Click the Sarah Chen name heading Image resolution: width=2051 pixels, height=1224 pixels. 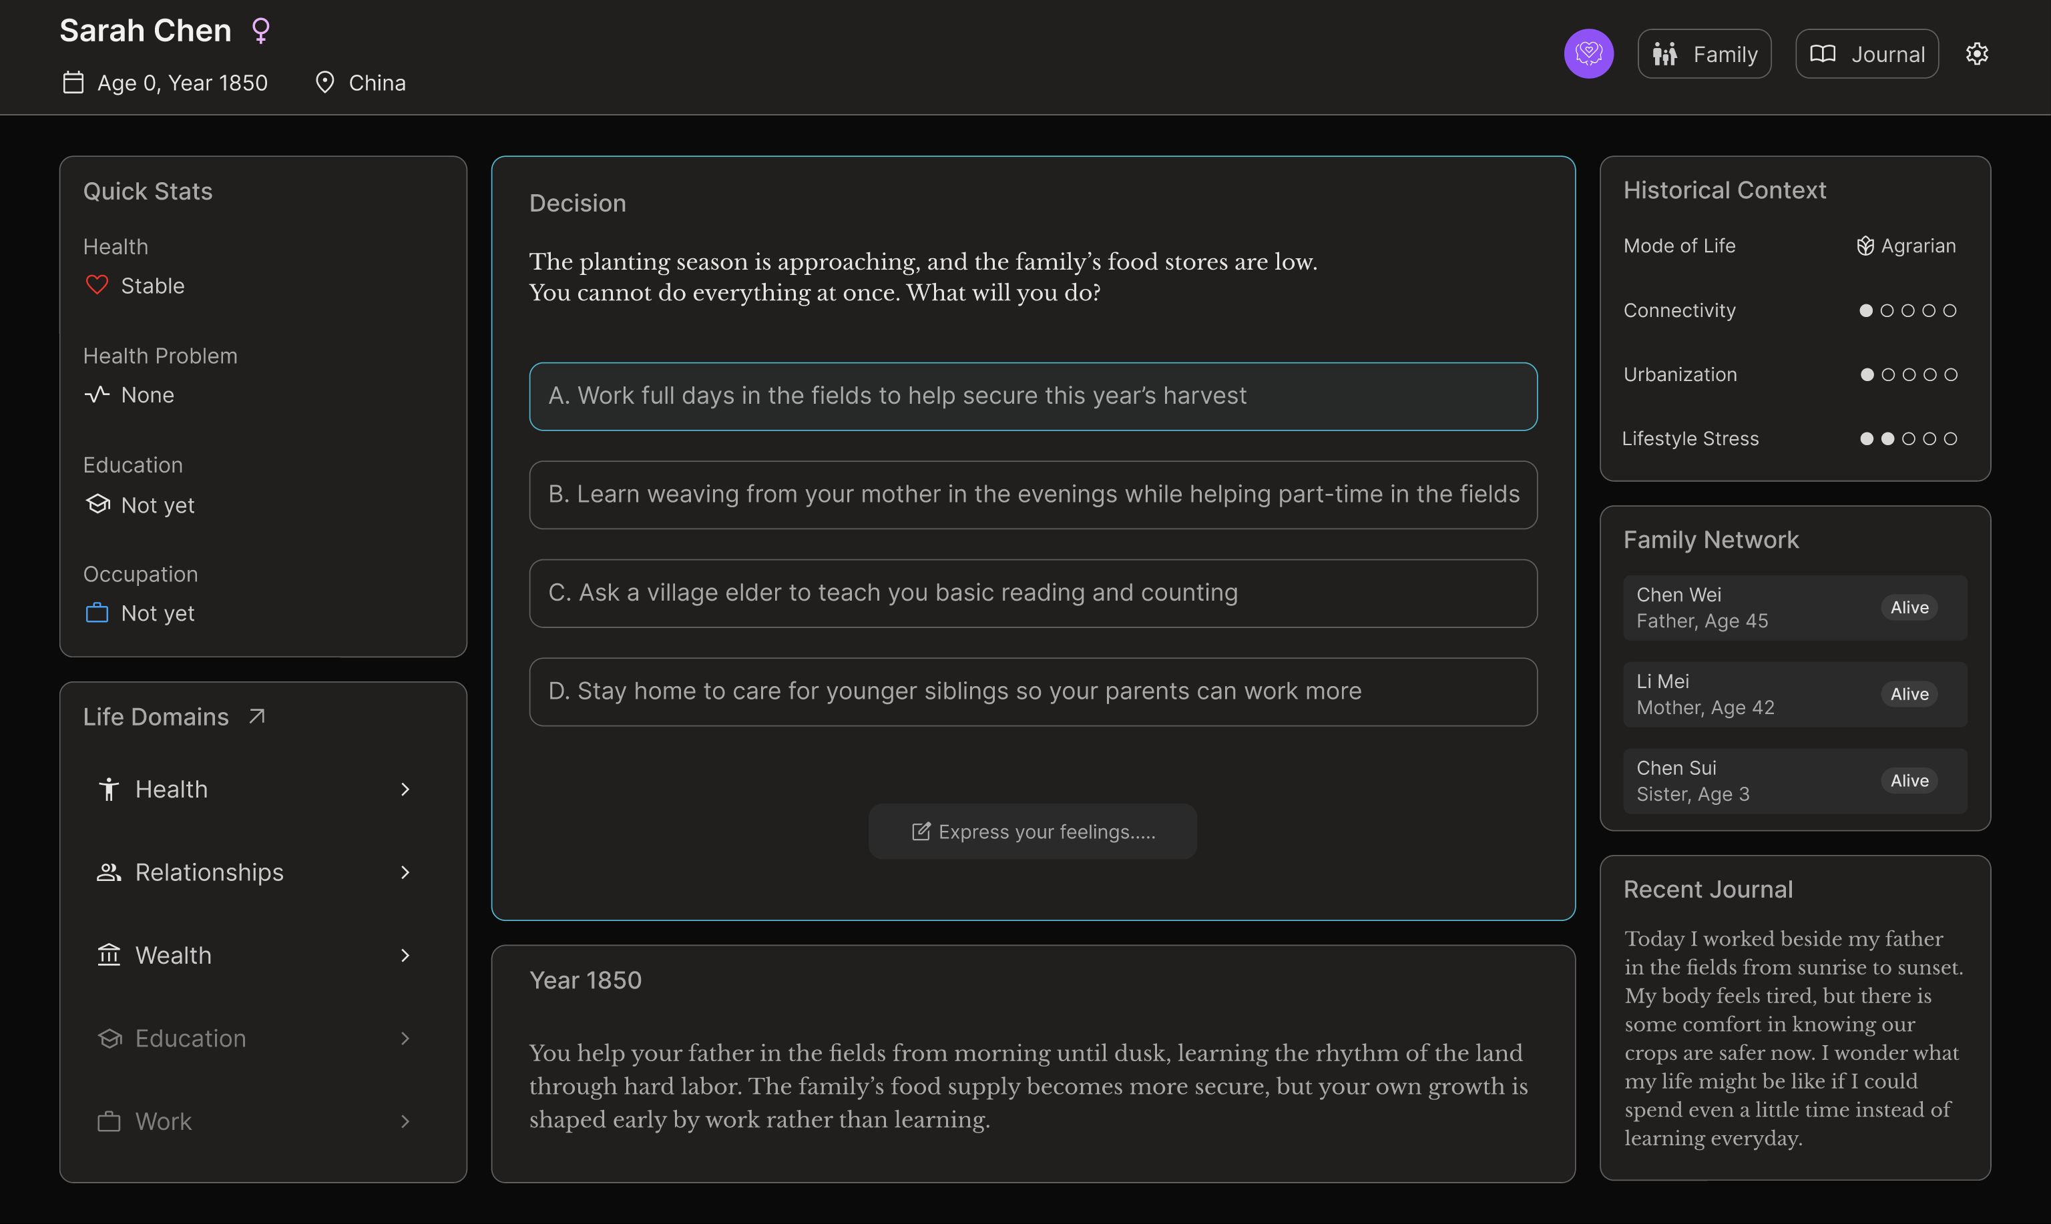[x=145, y=31]
